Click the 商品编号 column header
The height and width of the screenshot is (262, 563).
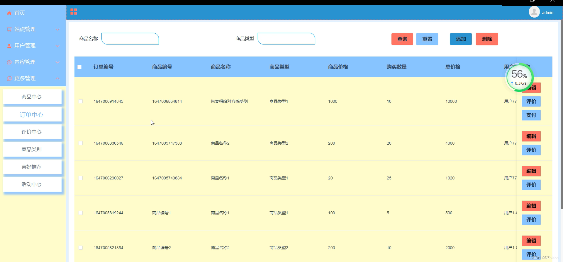tap(162, 67)
